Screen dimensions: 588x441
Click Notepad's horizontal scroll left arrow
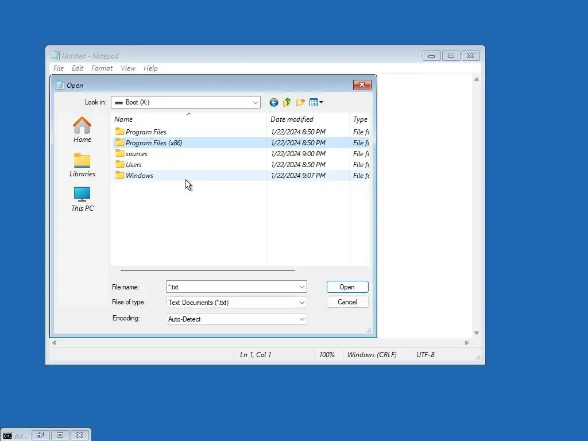point(54,343)
